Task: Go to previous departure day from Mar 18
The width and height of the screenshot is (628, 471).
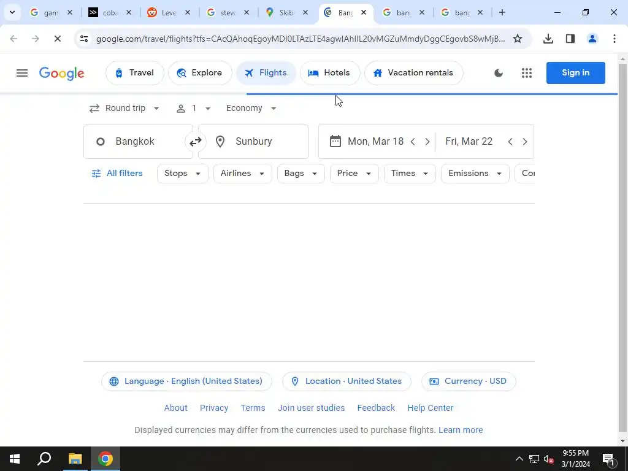Action: point(413,142)
